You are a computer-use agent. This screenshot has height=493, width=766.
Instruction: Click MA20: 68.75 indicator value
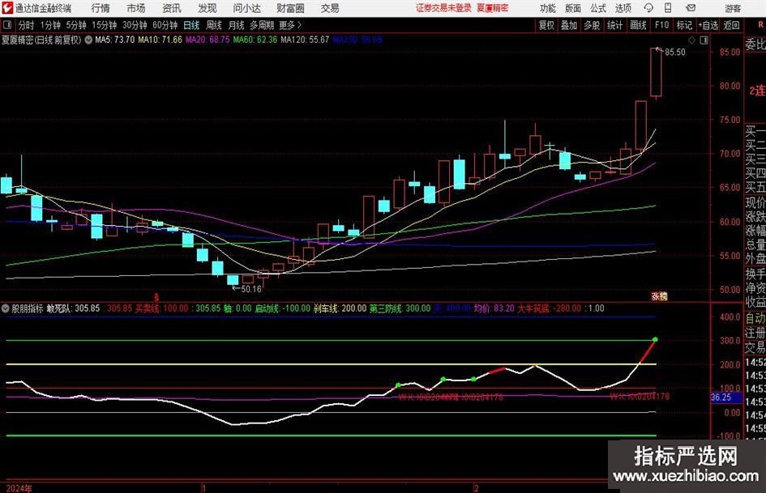208,40
